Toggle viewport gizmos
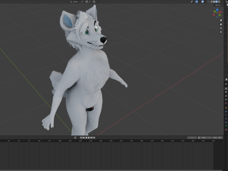 tap(197, 2)
